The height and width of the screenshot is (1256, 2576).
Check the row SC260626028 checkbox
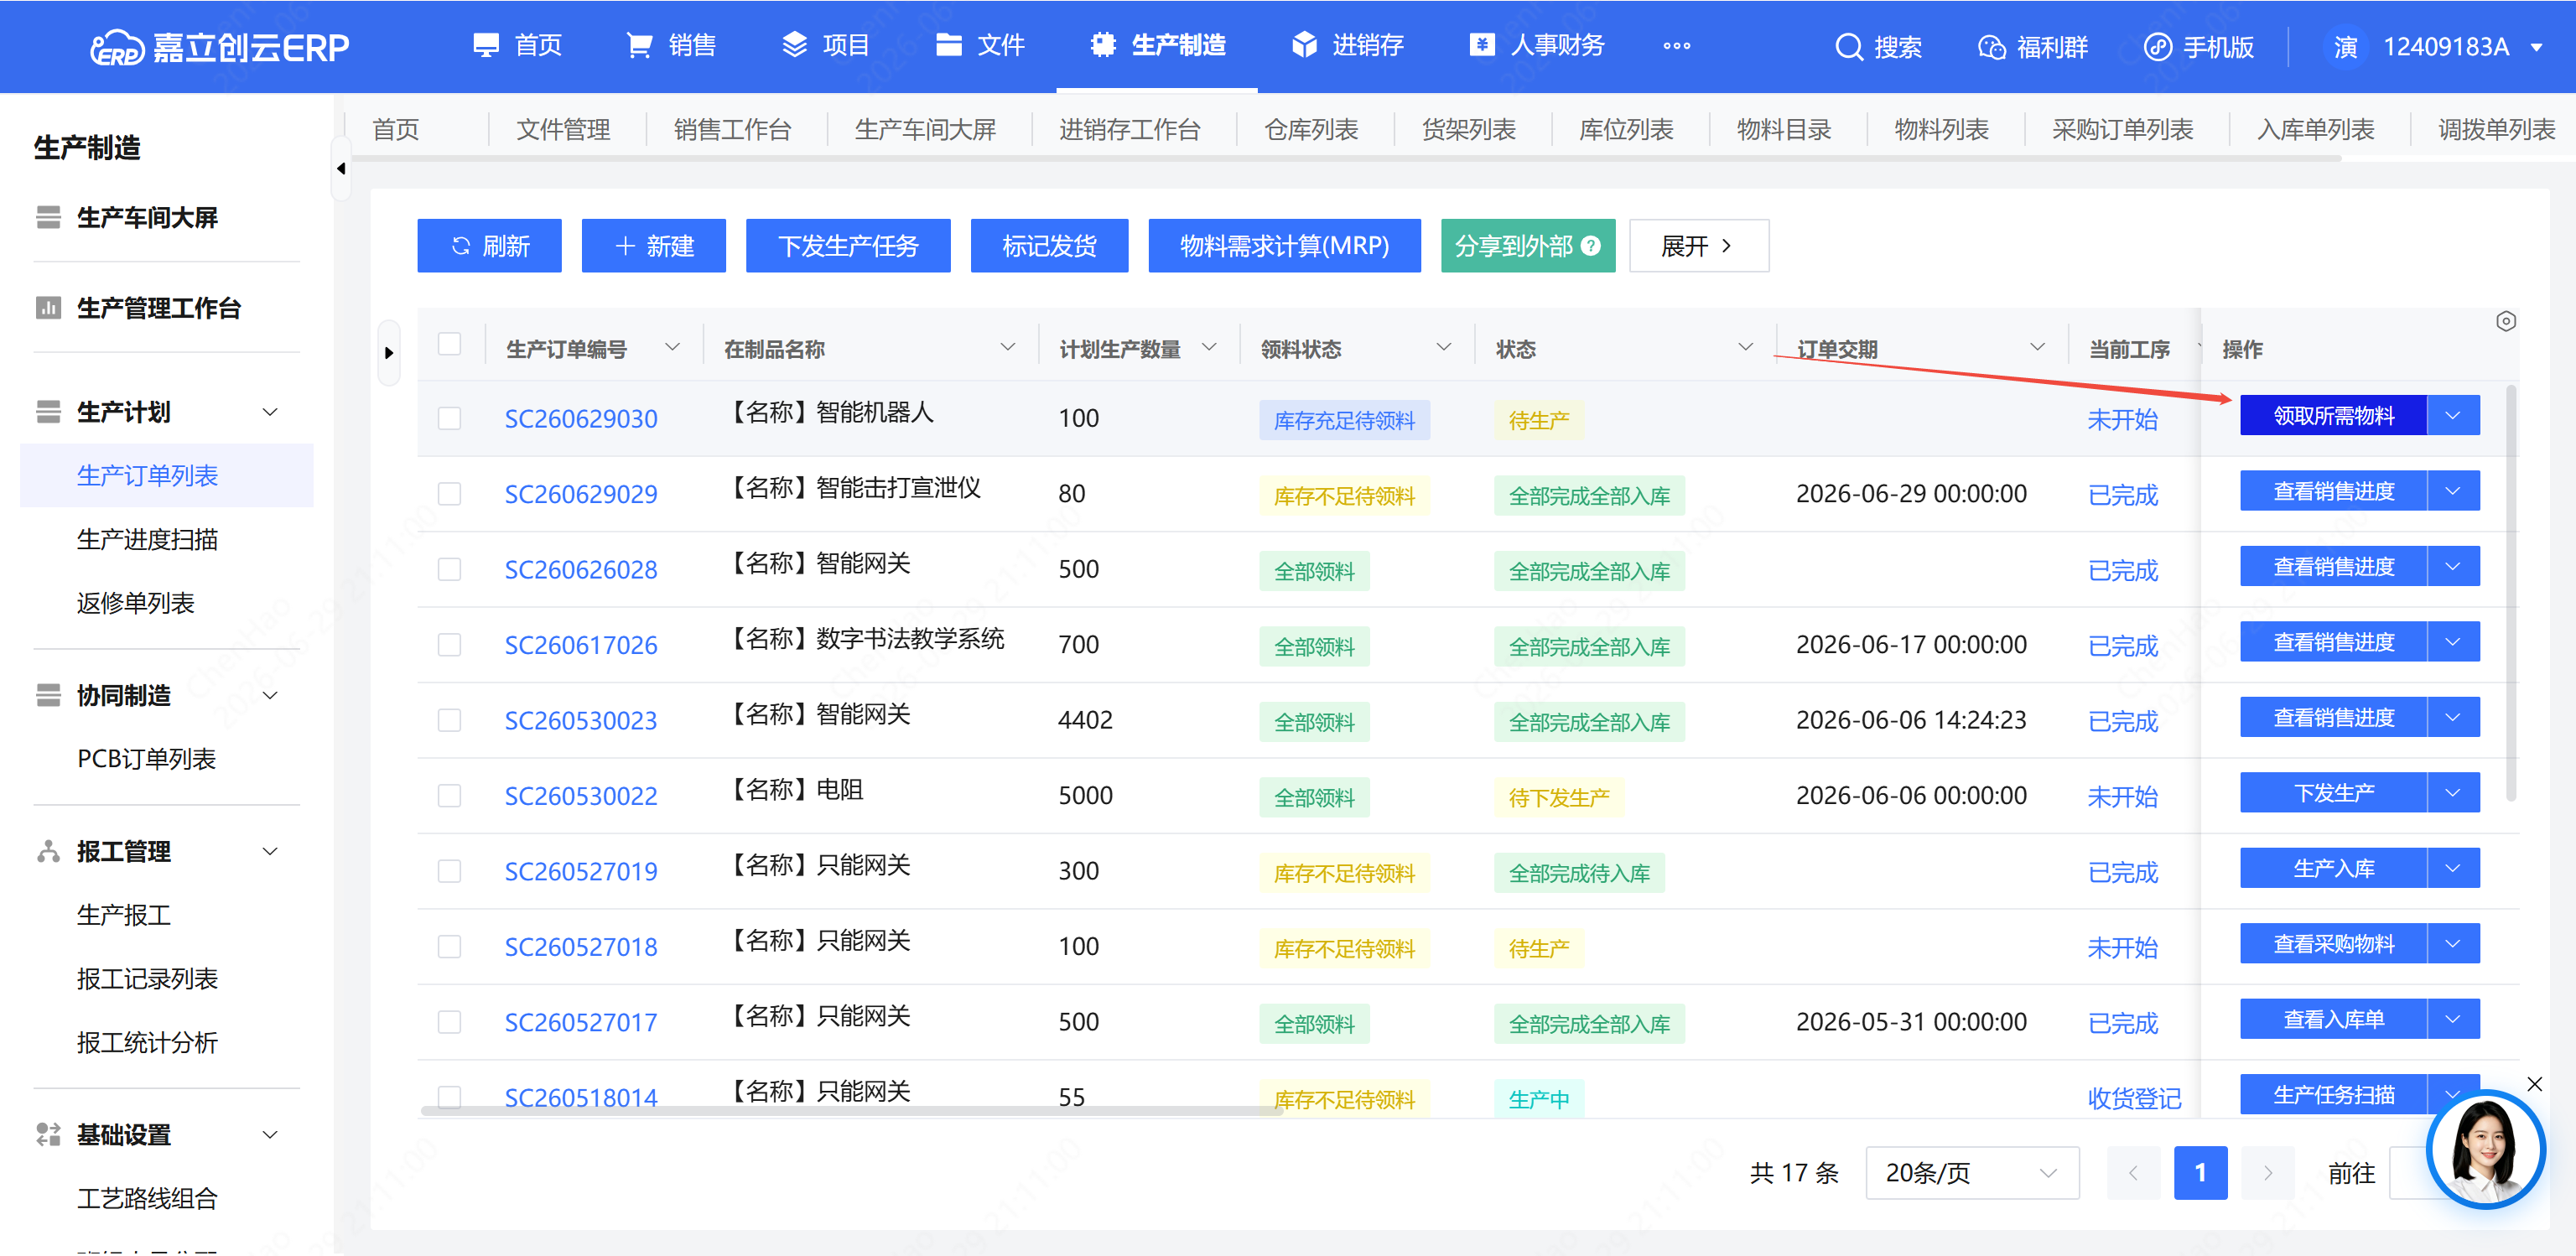click(450, 569)
